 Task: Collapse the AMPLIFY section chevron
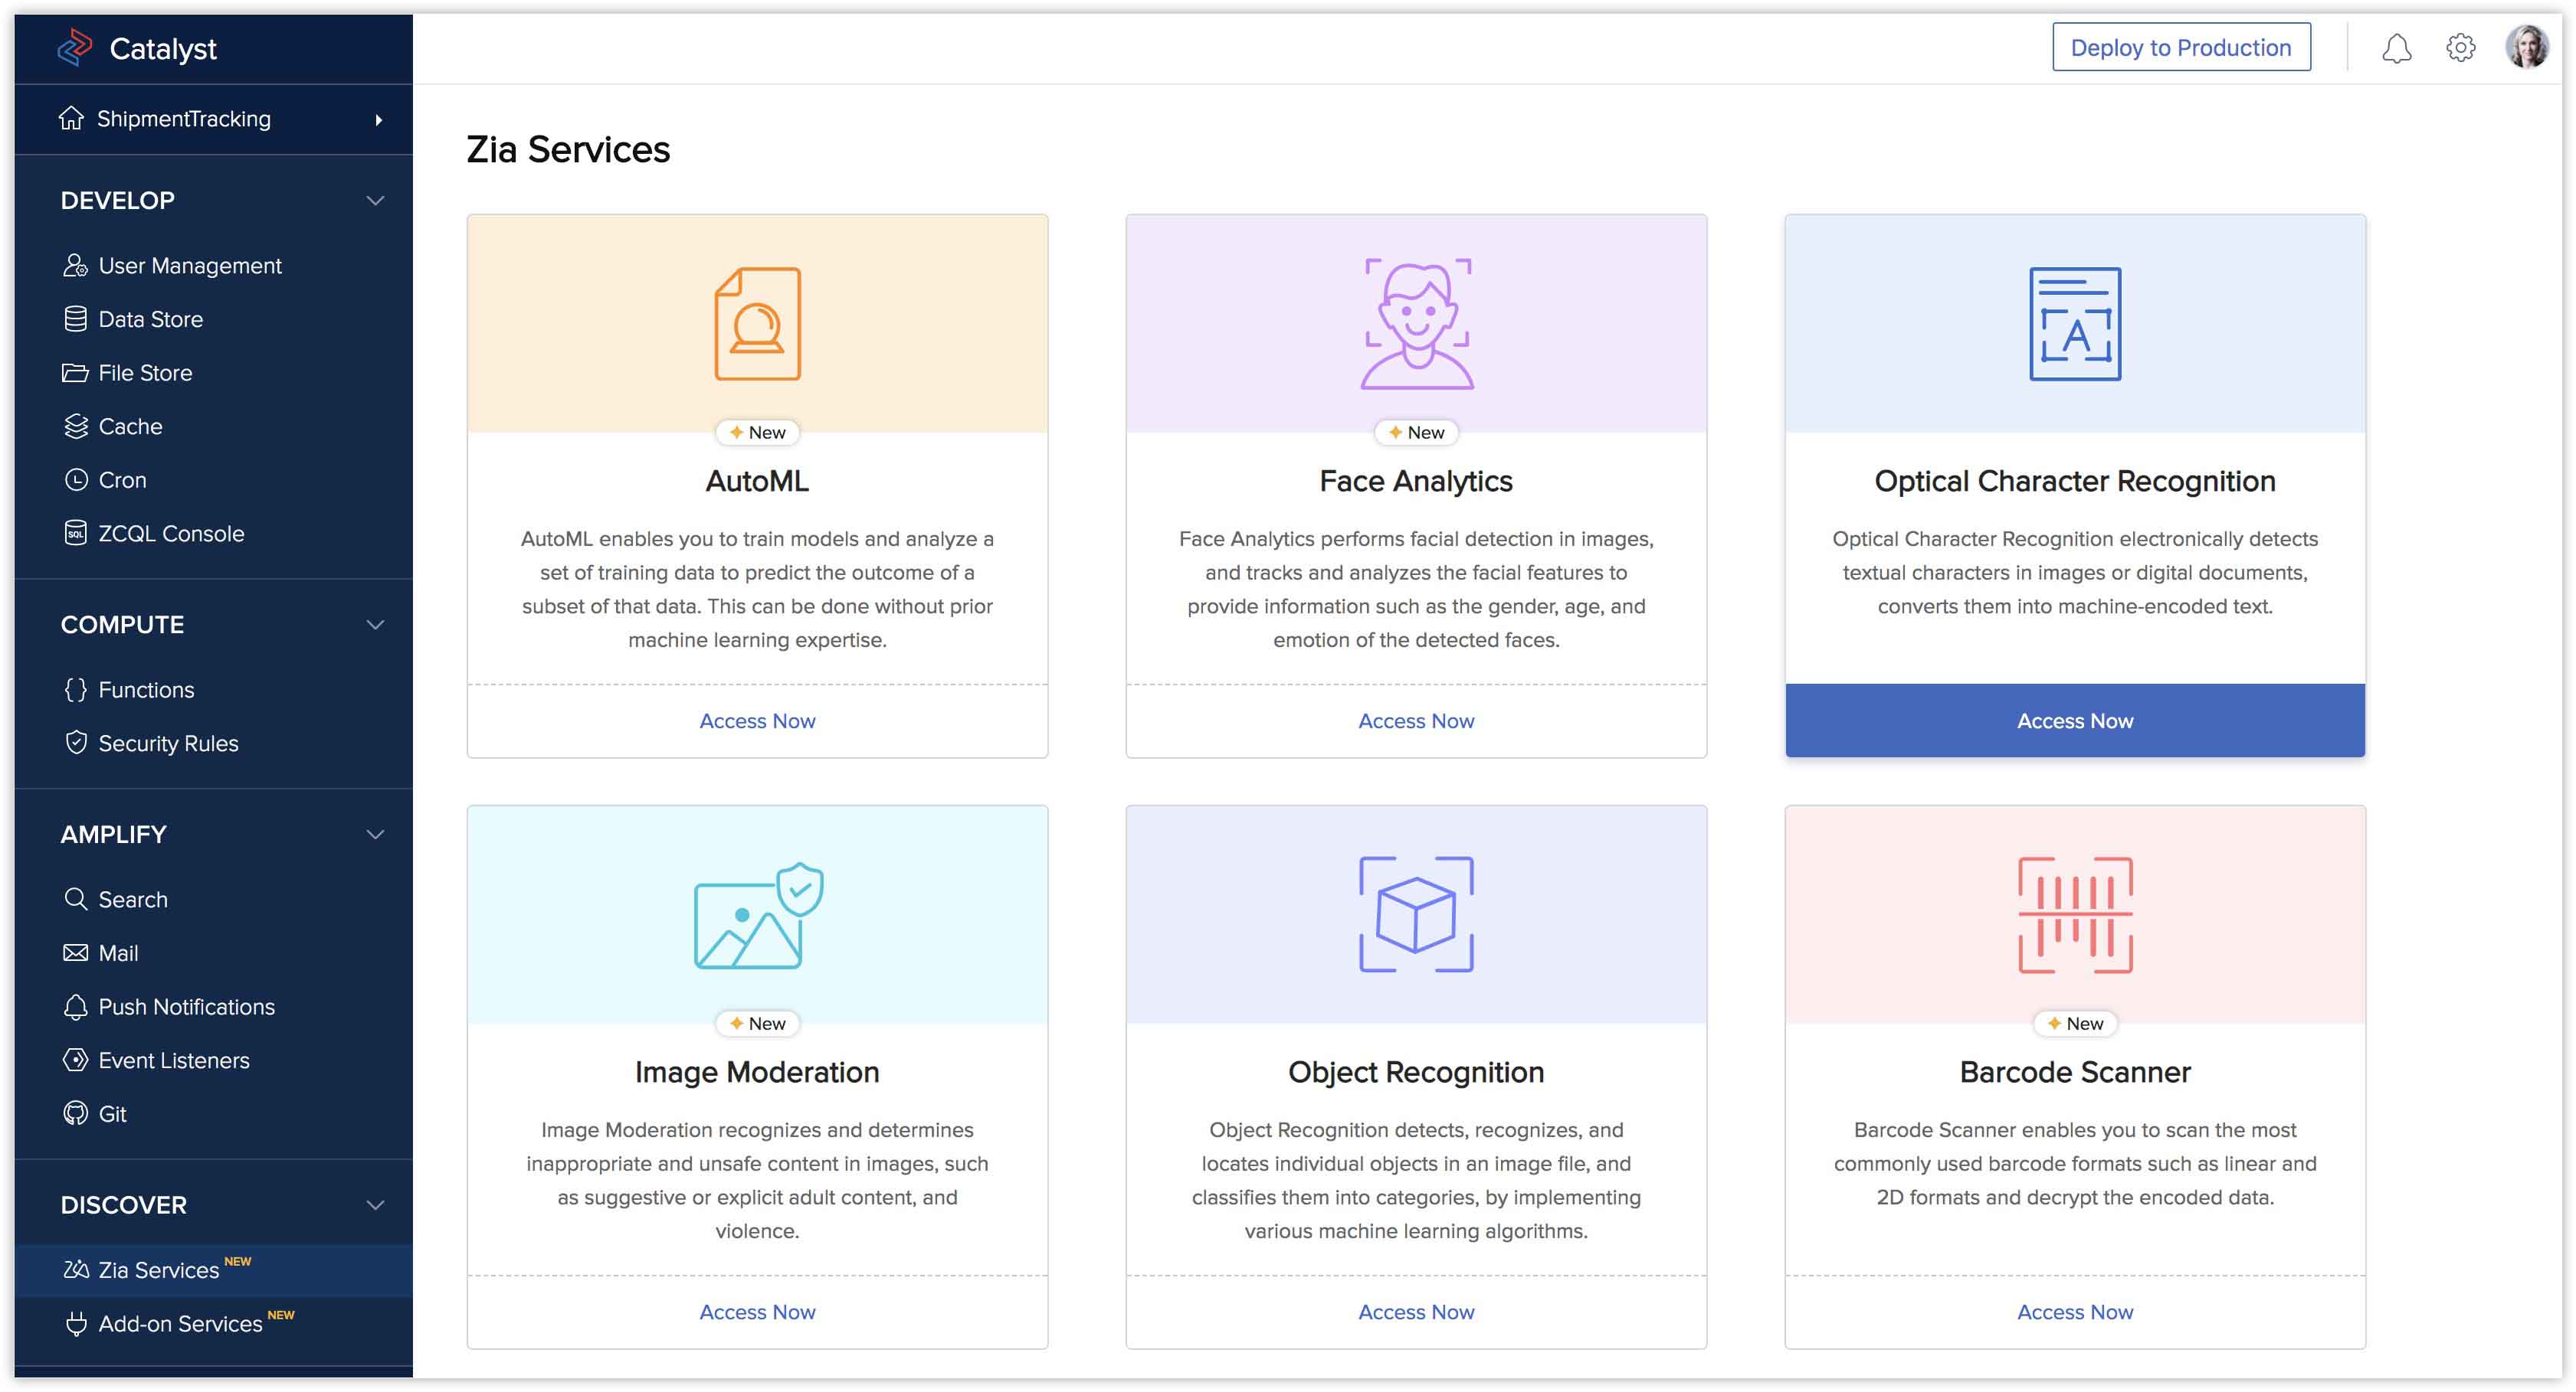click(375, 835)
